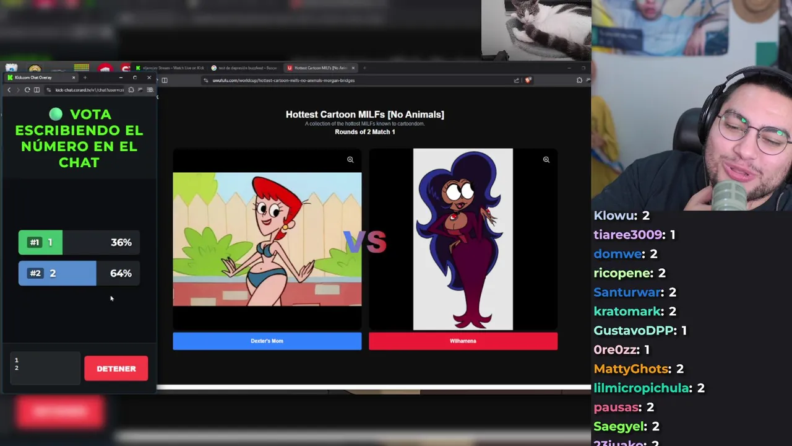Click the VOTA ESCRIBIENDO EL NÚMERO heading
The height and width of the screenshot is (446, 792).
point(79,139)
